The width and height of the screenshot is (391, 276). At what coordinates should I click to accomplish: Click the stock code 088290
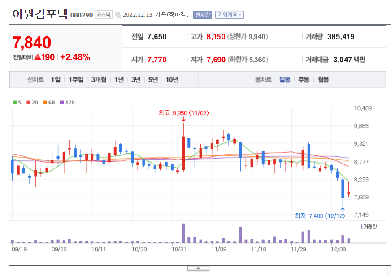[82, 15]
